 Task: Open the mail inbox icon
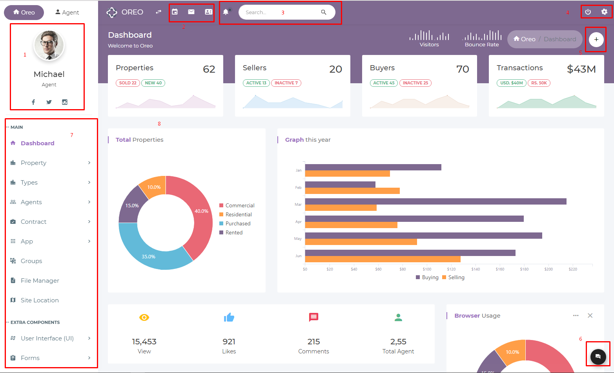coord(191,12)
